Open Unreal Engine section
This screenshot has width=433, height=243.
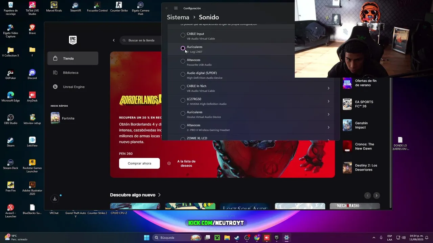click(73, 87)
